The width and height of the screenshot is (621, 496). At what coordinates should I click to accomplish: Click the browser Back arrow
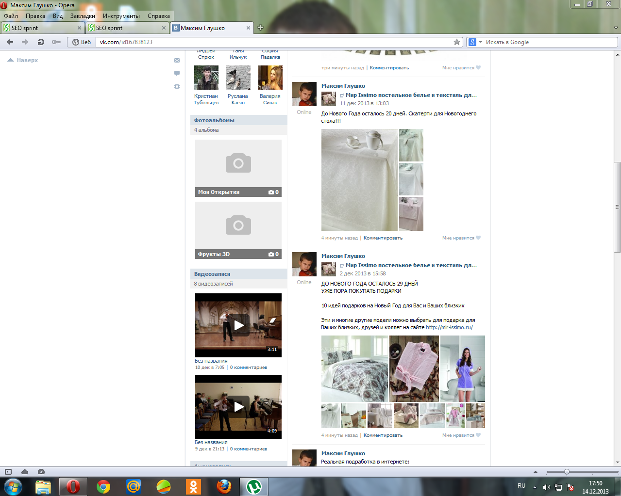(x=10, y=42)
